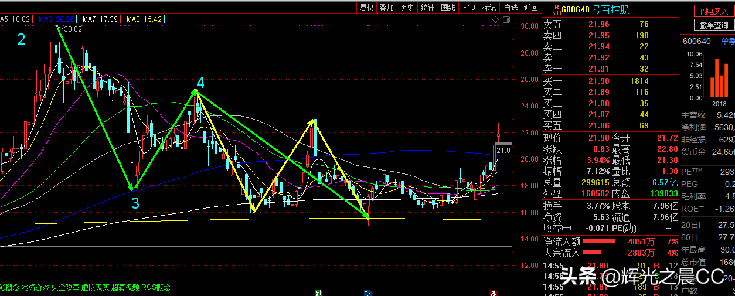735x296 pixels.
Task: Open the 标记 mark menu
Action: click(488, 8)
